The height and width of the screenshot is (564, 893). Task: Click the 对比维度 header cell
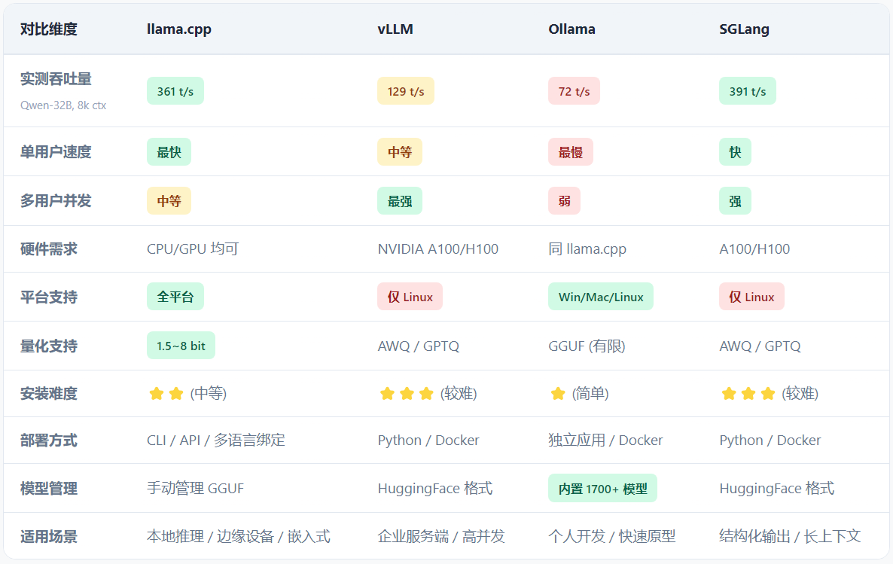click(x=48, y=29)
